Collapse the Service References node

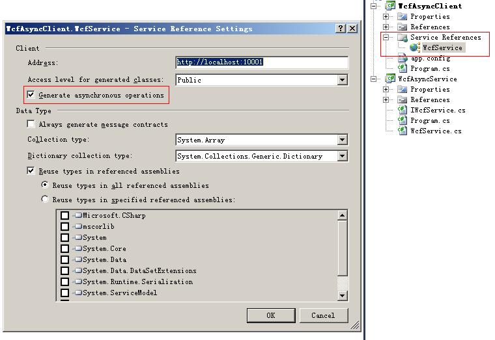coord(386,38)
